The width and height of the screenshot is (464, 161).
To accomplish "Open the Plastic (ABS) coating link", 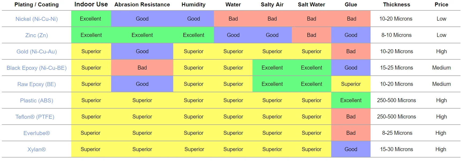I will pyautogui.click(x=37, y=101).
